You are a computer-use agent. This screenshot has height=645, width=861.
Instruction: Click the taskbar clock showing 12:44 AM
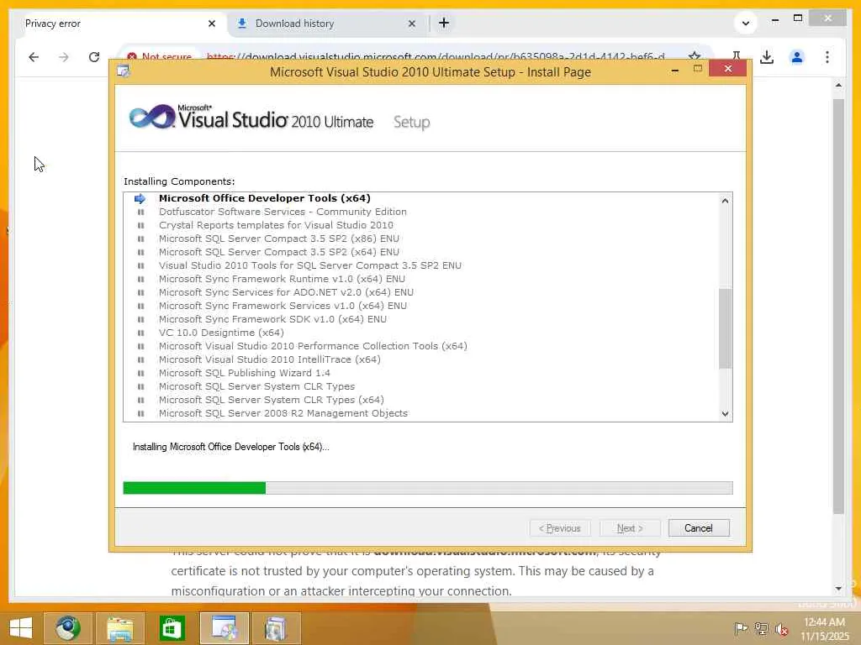tap(824, 629)
